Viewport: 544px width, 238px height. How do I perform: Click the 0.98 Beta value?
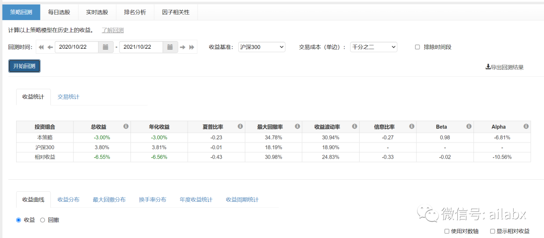[445, 138]
